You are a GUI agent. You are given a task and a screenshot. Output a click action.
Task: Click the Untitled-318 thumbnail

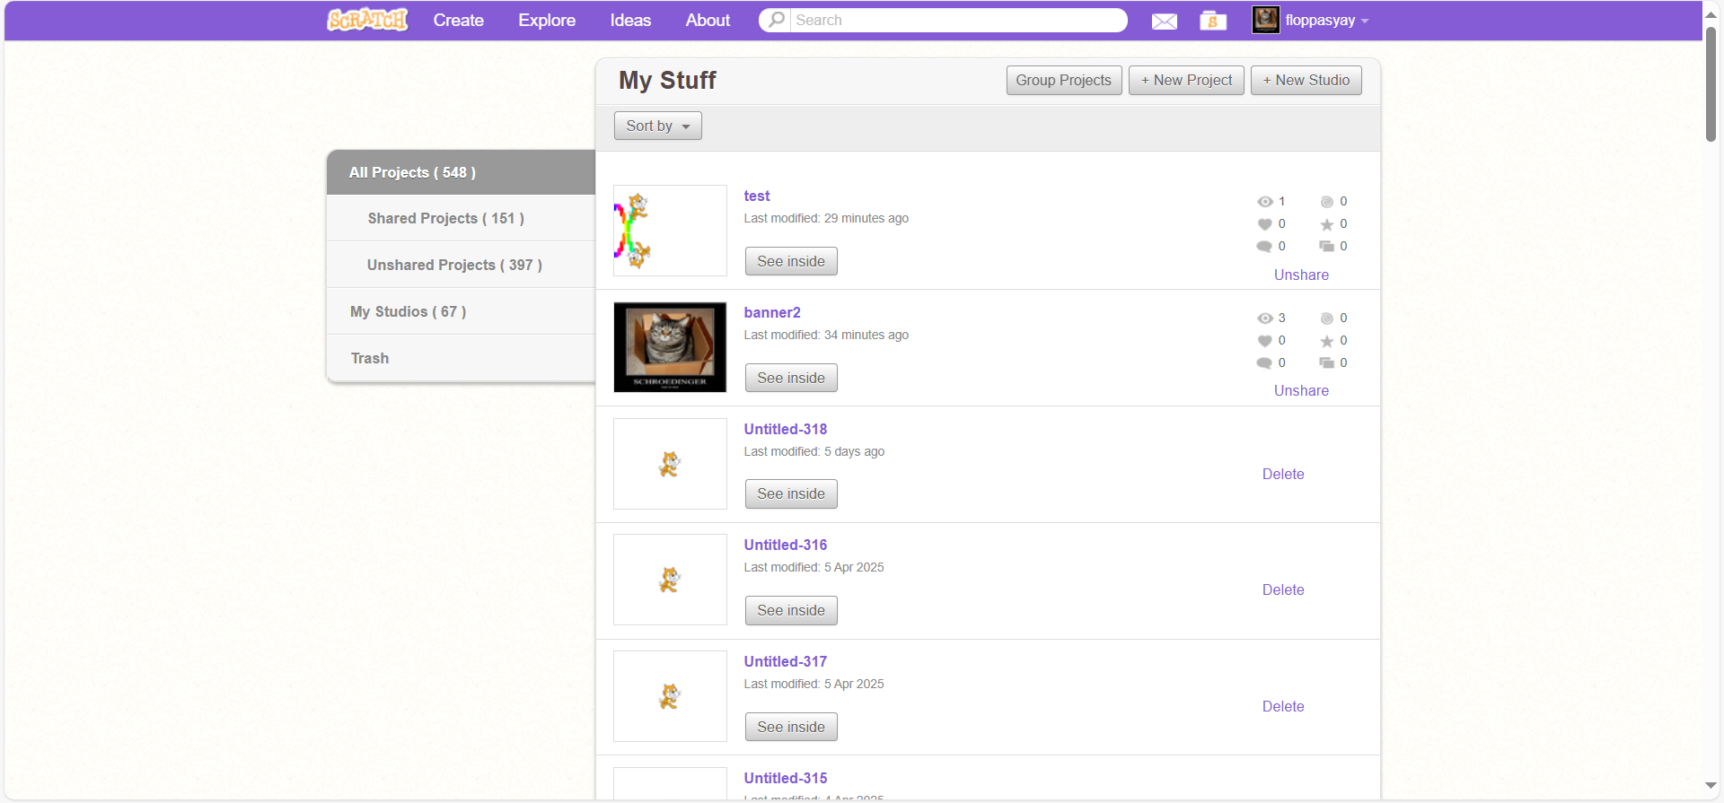tap(670, 464)
